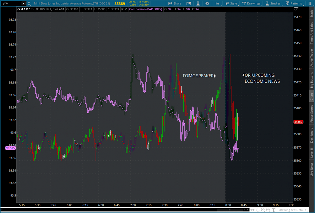Click the Comparison (BAR, $DXY) study label

point(146,9)
